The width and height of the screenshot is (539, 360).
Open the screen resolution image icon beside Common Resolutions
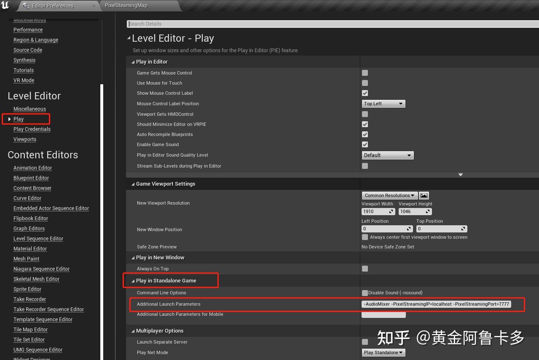point(424,195)
